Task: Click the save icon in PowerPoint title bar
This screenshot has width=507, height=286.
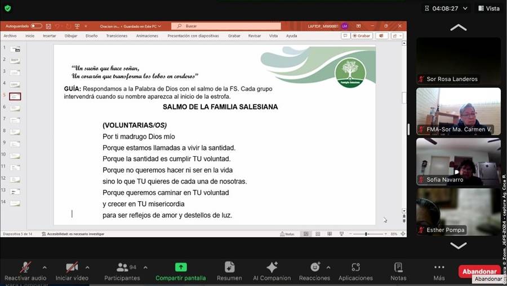Action: 48,26
